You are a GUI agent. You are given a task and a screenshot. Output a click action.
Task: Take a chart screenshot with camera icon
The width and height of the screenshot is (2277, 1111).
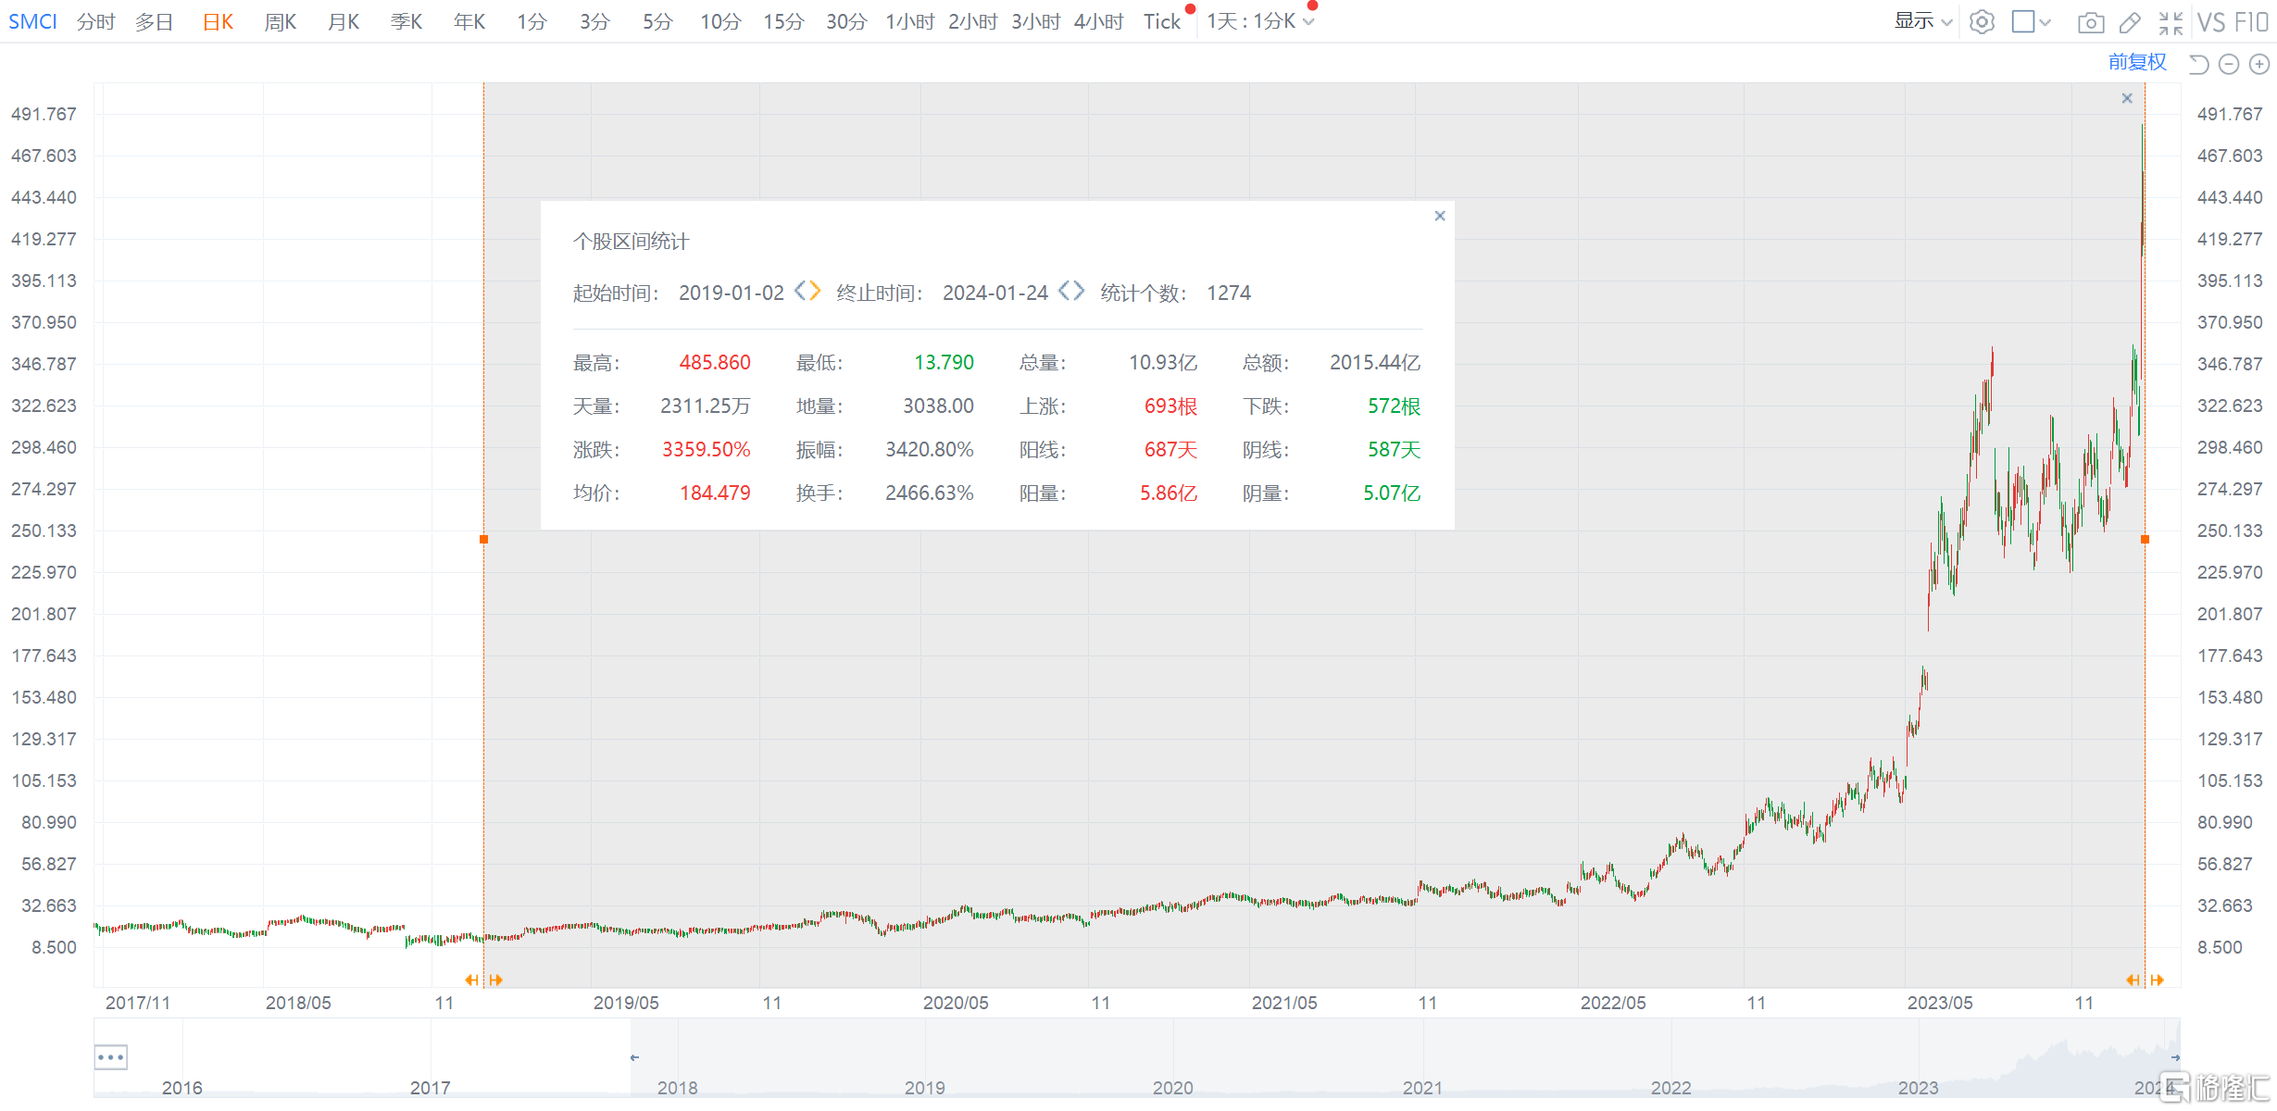(2090, 22)
